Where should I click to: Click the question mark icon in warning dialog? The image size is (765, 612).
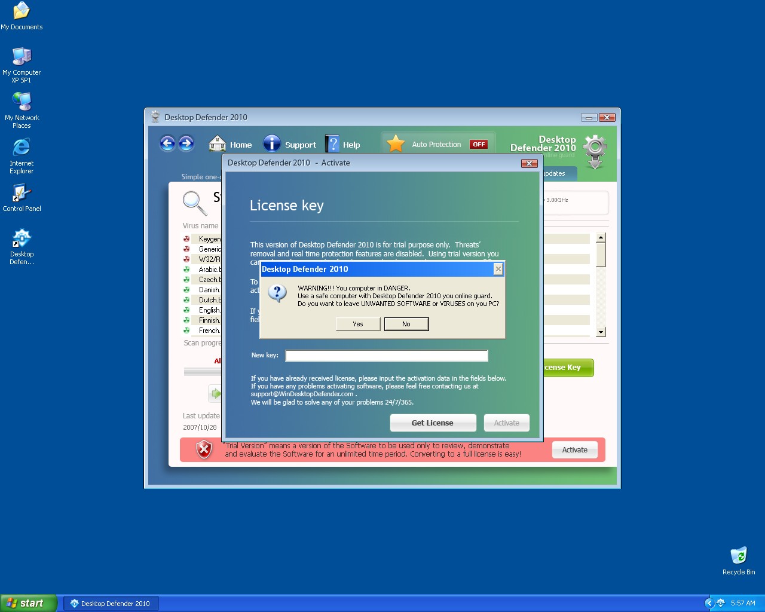pos(277,293)
